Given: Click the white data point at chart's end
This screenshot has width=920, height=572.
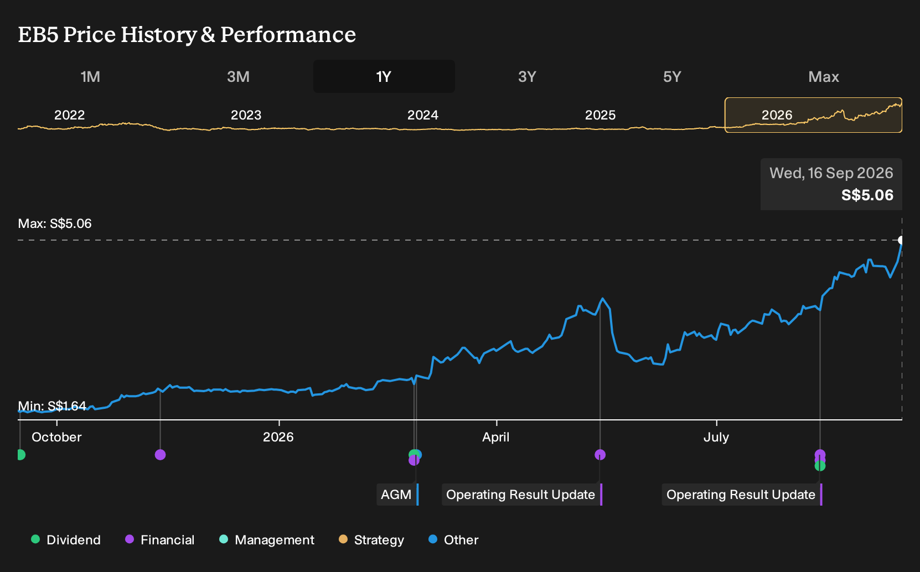Looking at the screenshot, I should click(x=901, y=240).
